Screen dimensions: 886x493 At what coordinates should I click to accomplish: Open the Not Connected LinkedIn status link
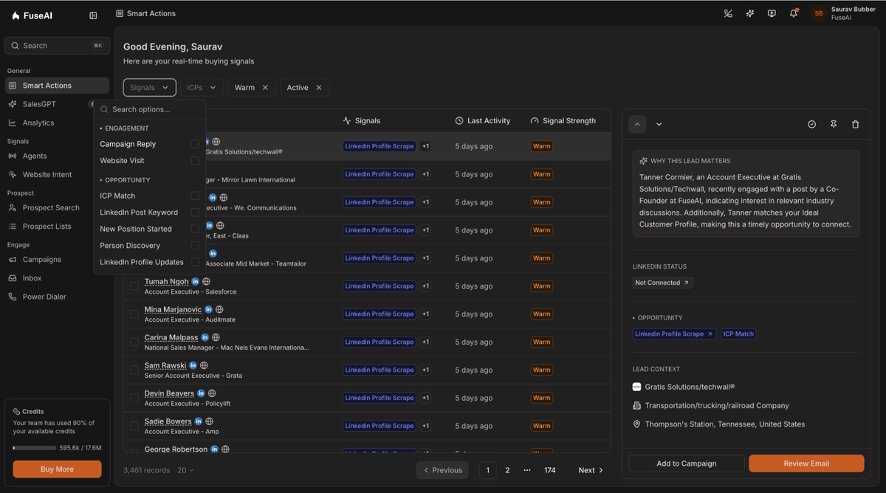pos(662,283)
